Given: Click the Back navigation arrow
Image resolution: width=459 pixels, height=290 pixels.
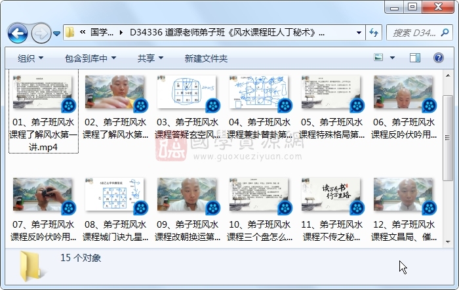Looking at the screenshot, I should coord(18,33).
